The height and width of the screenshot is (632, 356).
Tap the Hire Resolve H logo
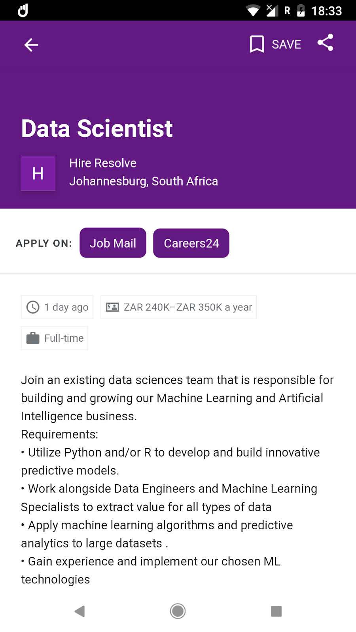tap(38, 173)
